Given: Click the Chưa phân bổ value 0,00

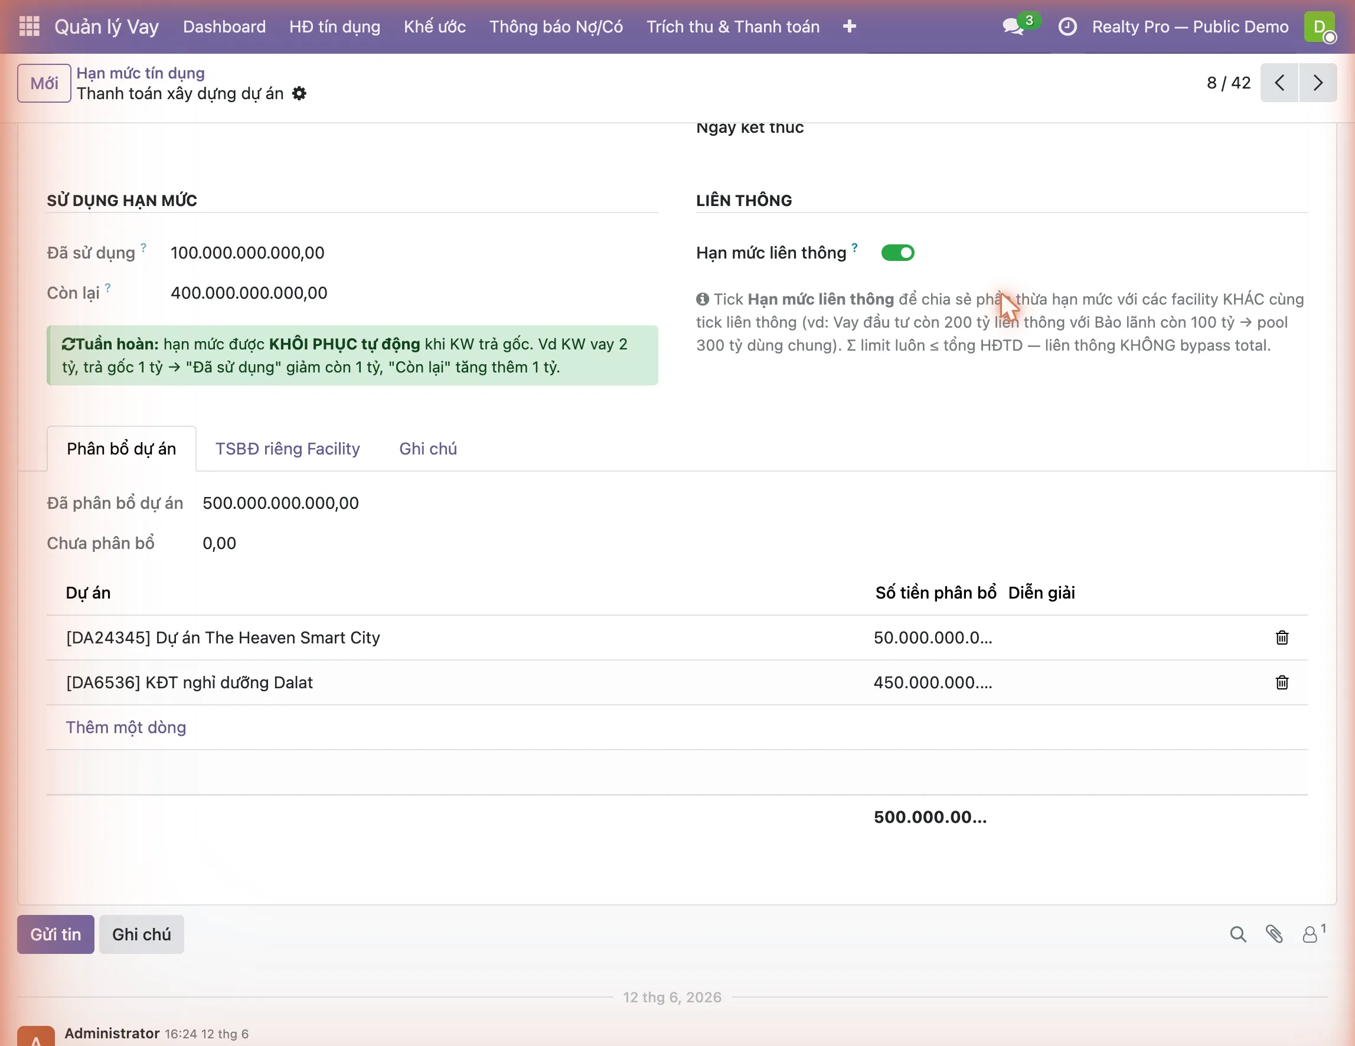Looking at the screenshot, I should pyautogui.click(x=219, y=544).
